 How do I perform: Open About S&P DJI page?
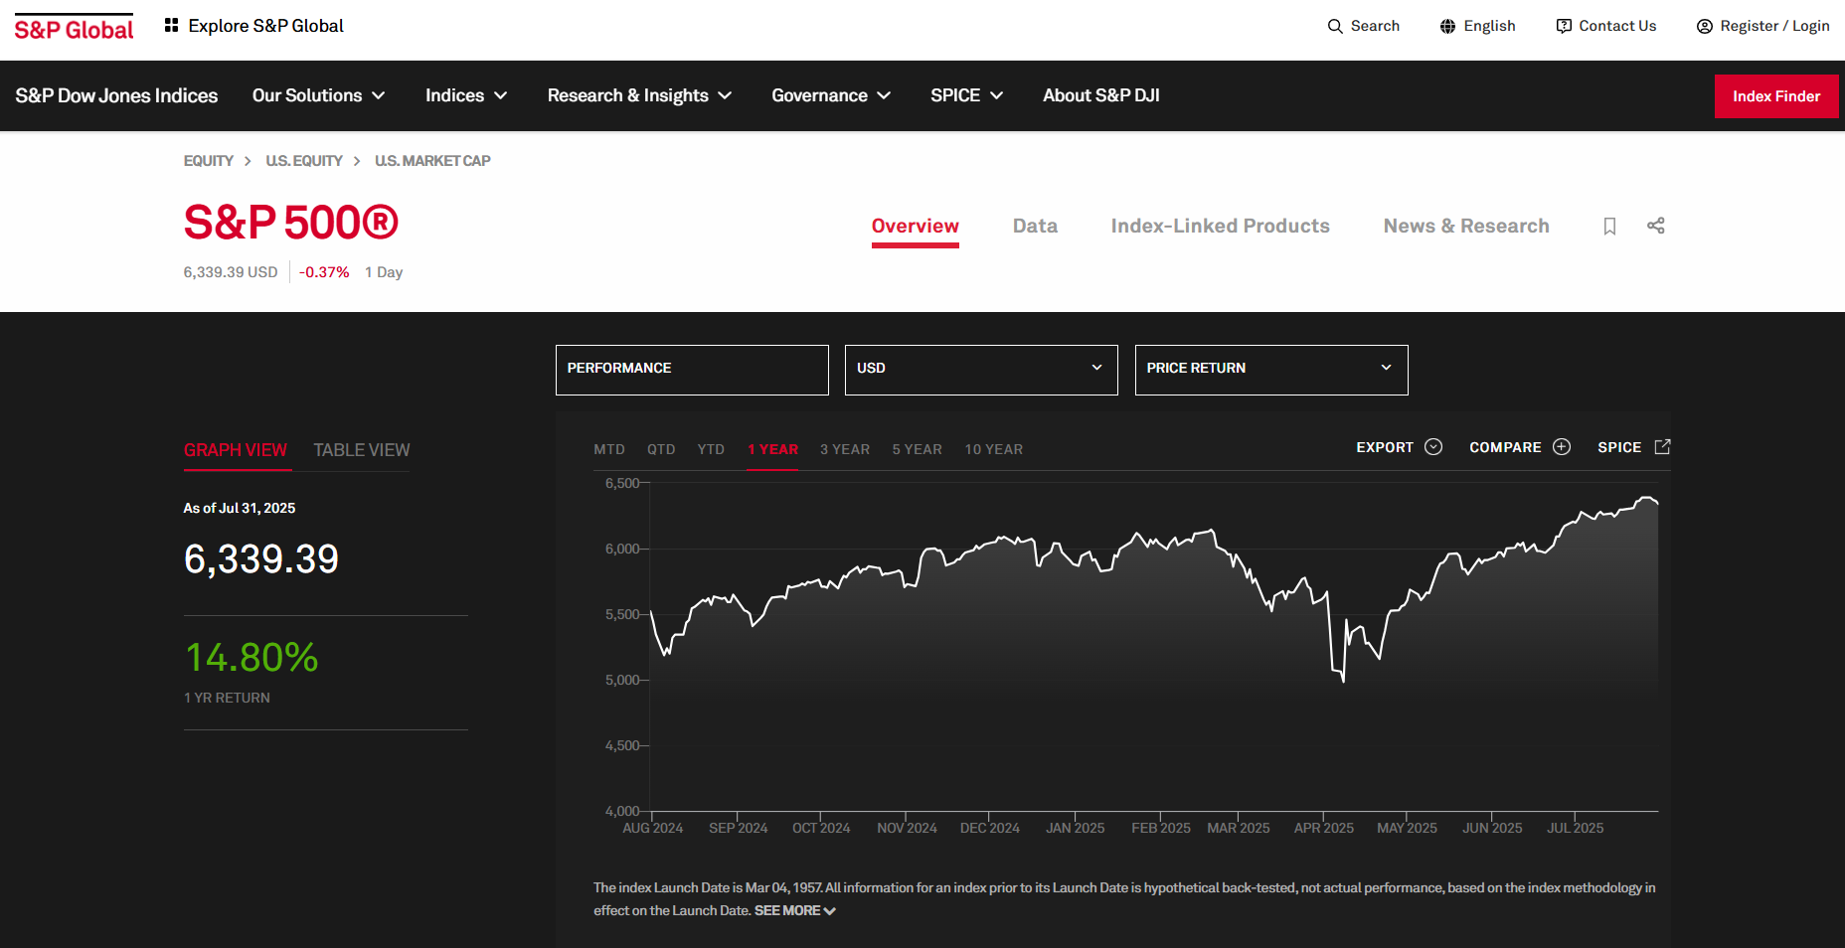click(1101, 95)
